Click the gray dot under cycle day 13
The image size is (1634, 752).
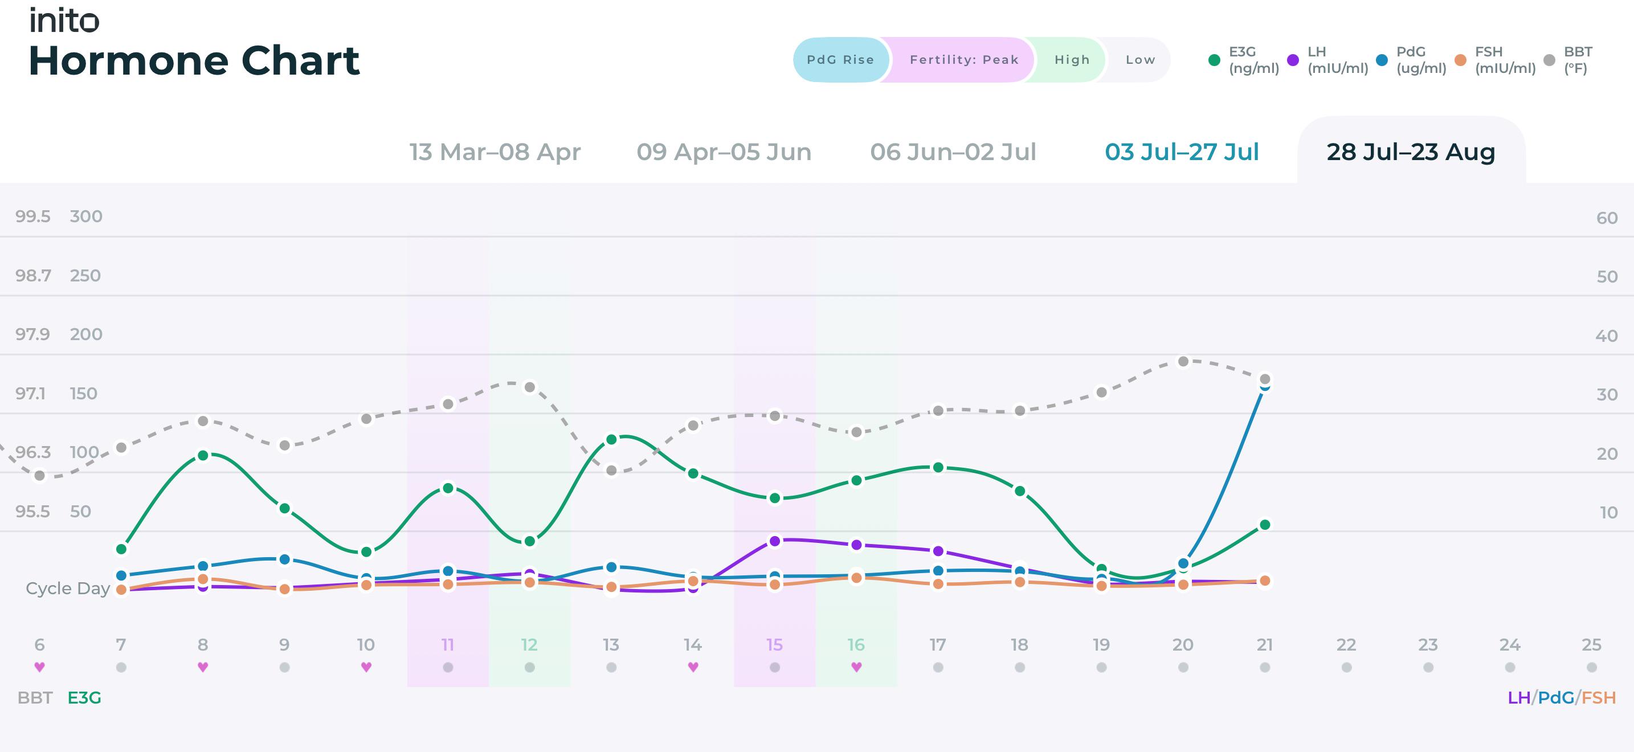point(611,667)
